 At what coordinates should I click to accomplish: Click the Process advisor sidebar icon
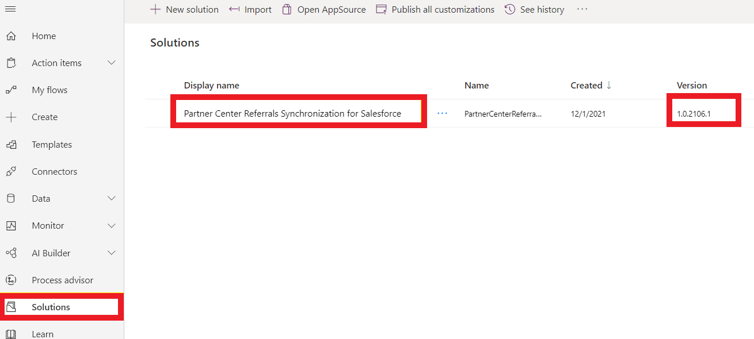point(10,280)
